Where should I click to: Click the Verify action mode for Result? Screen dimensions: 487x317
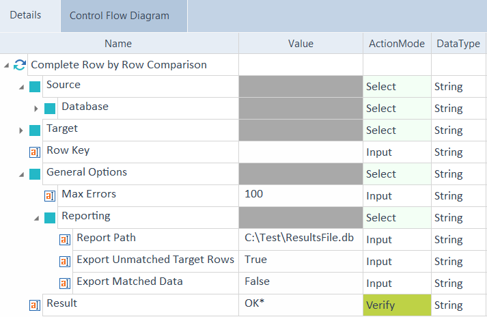click(397, 305)
